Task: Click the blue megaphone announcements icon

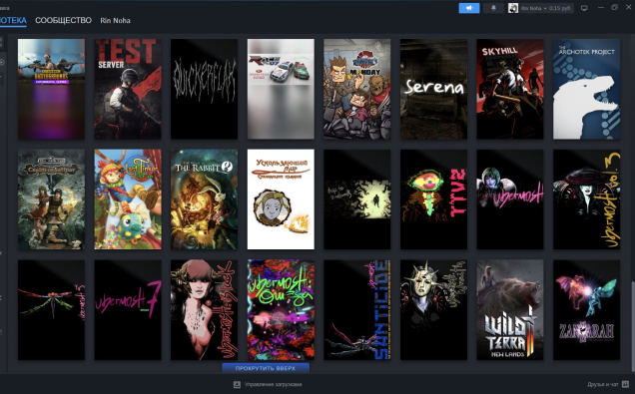Action: pos(469,8)
